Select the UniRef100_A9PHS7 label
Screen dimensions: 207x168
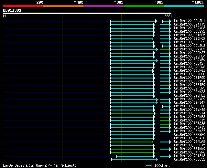pos(190,53)
